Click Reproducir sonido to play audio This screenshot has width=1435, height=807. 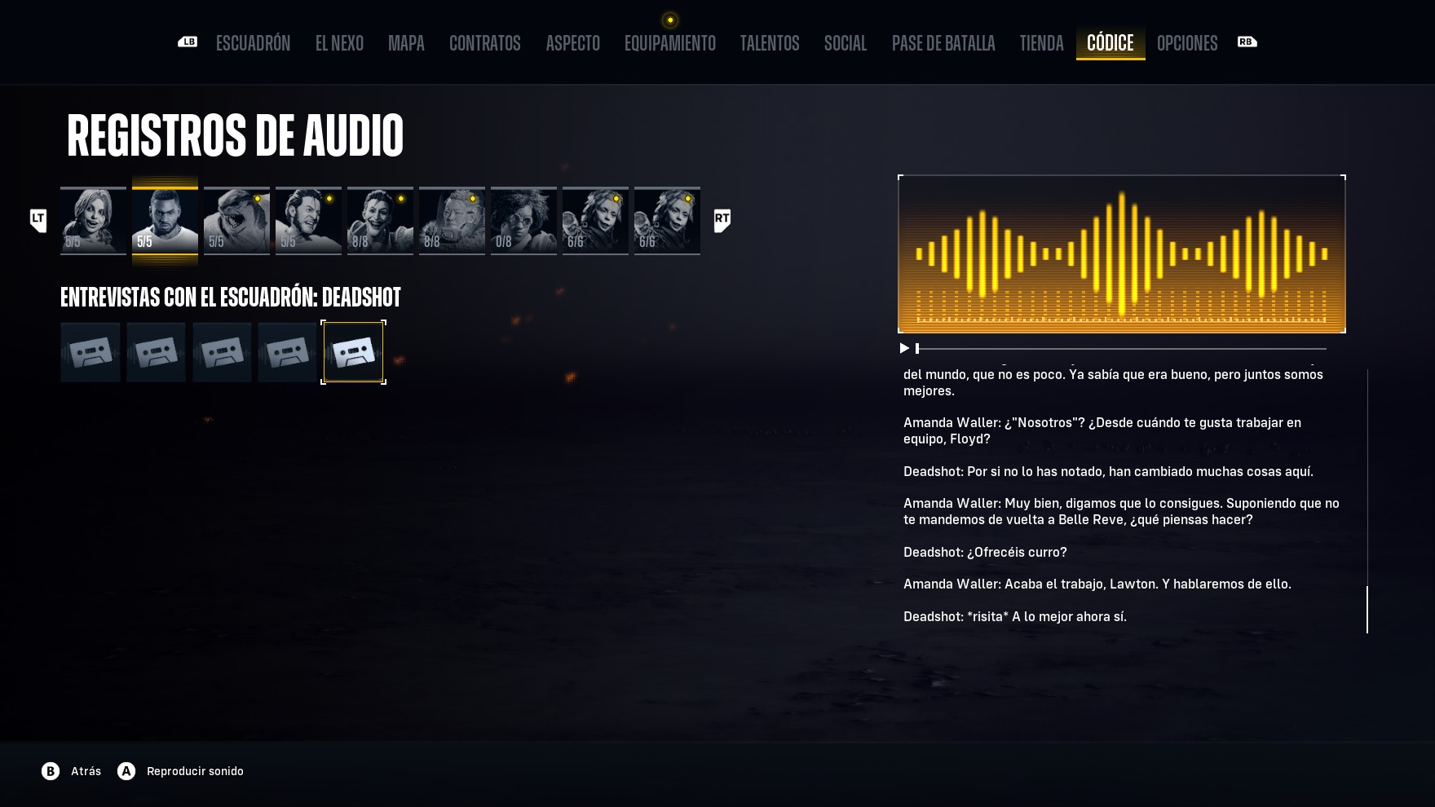click(195, 771)
